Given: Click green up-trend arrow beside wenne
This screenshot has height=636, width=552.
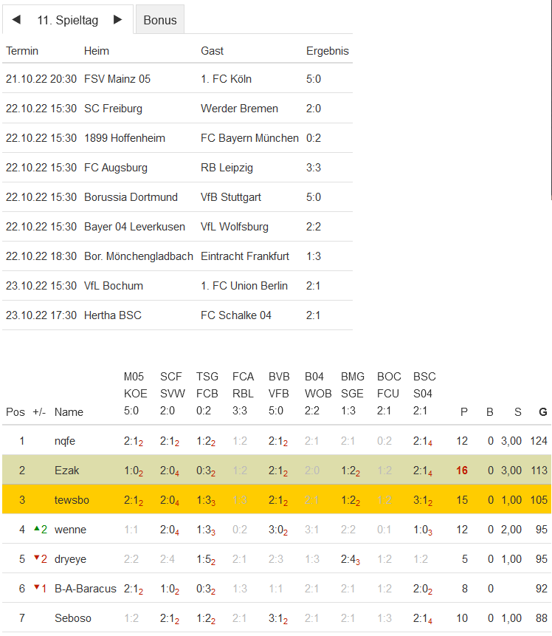Looking at the screenshot, I should (37, 529).
